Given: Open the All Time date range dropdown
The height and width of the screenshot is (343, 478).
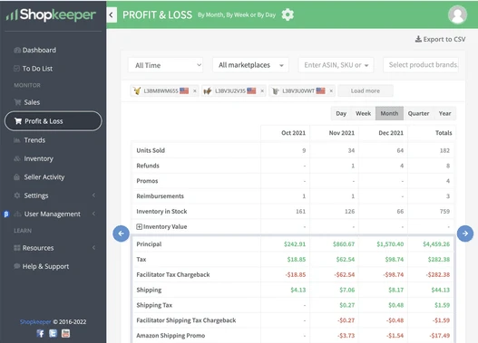Looking at the screenshot, I should click(166, 65).
